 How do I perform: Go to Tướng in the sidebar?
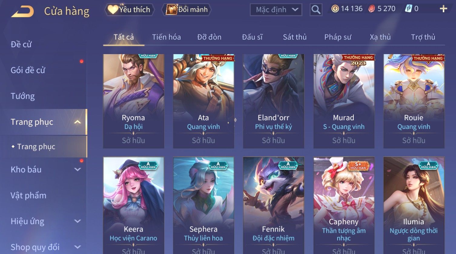(23, 96)
